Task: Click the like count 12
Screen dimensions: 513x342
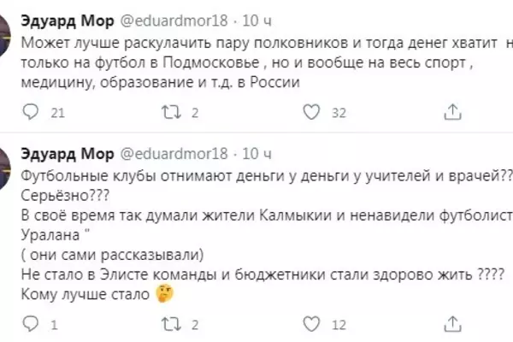Action: [338, 325]
